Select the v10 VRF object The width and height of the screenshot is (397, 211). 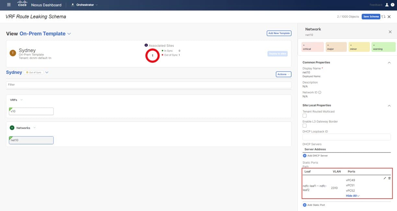point(31,111)
